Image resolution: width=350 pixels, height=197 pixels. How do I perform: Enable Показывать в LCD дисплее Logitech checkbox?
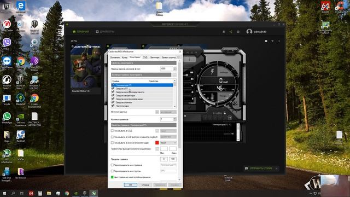(x=112, y=137)
